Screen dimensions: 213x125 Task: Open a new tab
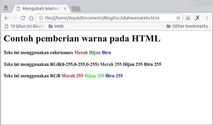coord(76,9)
